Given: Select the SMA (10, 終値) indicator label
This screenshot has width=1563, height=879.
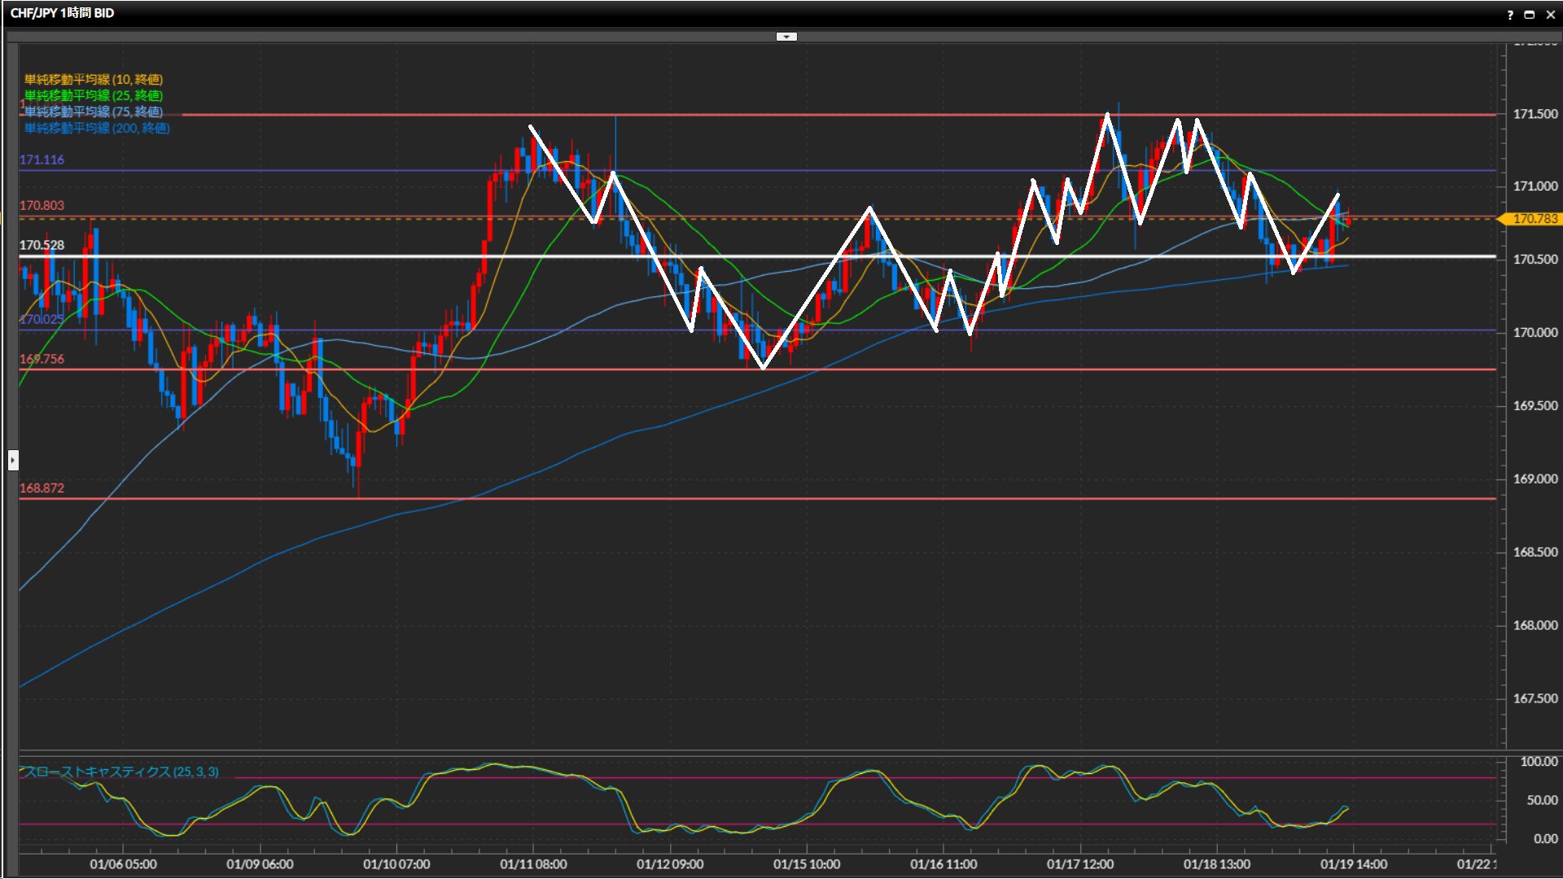Looking at the screenshot, I should pyautogui.click(x=94, y=79).
